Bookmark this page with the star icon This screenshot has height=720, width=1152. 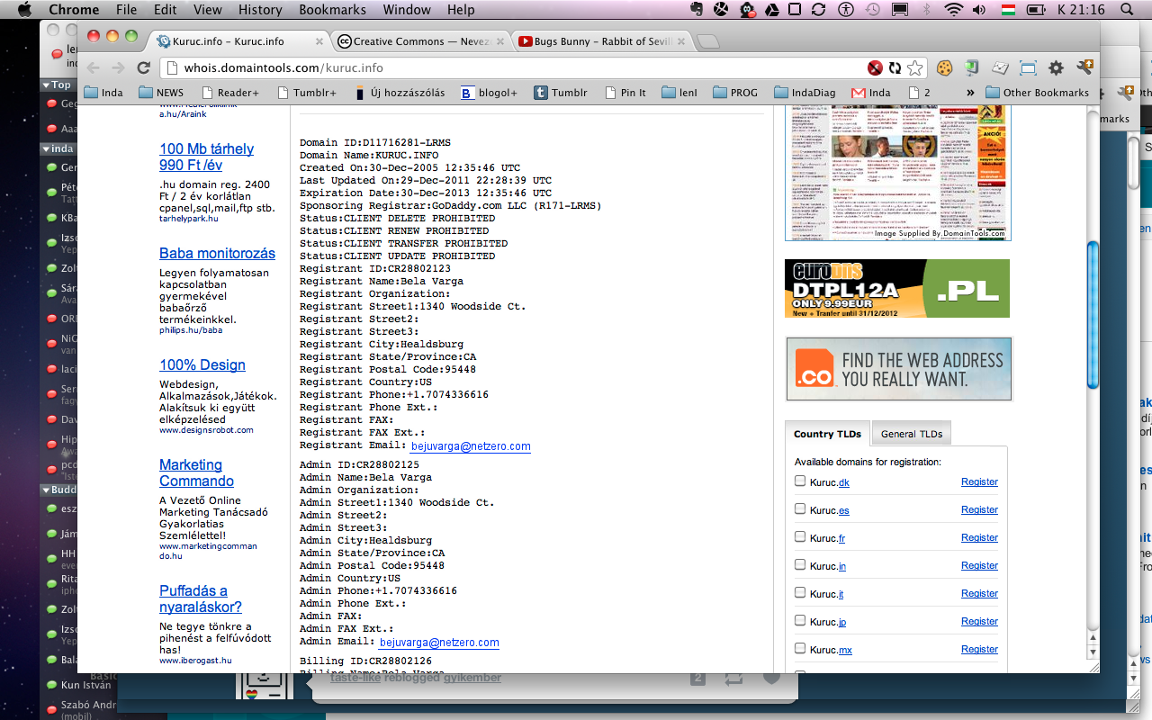pos(915,67)
